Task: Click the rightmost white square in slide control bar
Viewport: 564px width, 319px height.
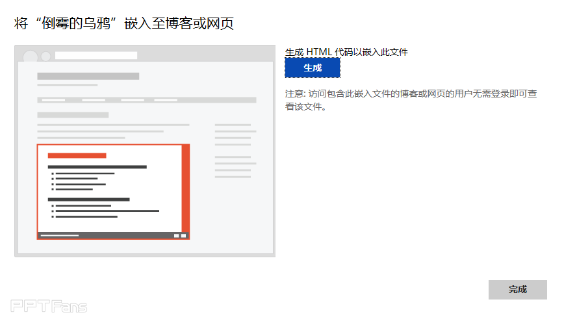Action: click(183, 235)
